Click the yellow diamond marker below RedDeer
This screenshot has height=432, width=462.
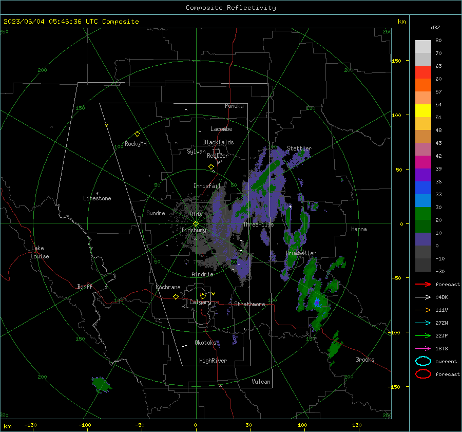click(x=211, y=167)
